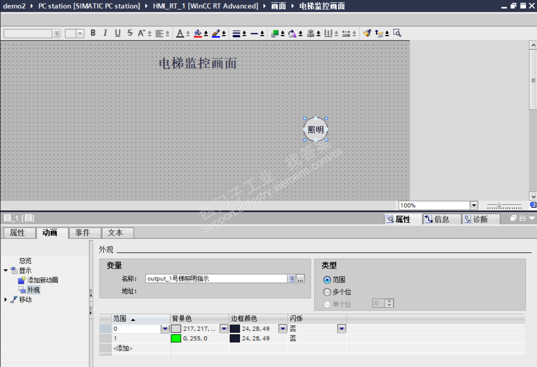The width and height of the screenshot is (537, 367).
Task: Click the HMI_RT_1 [WinCC RT Advanced] breadcrumb
Action: [205, 6]
